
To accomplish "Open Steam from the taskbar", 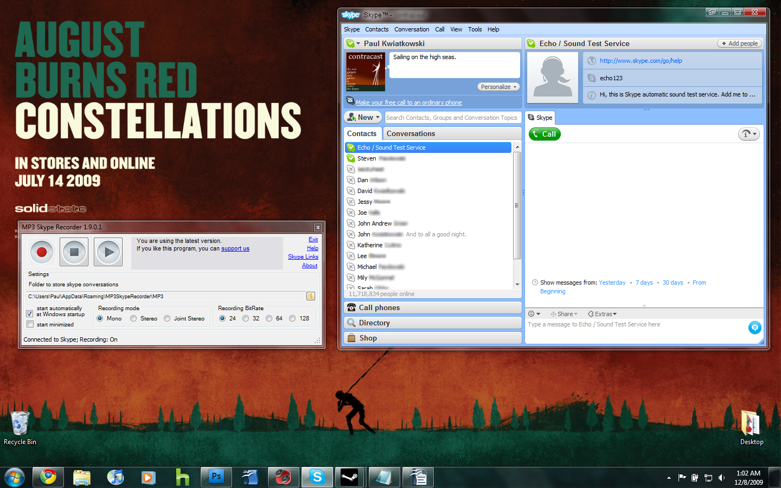I will click(x=350, y=477).
